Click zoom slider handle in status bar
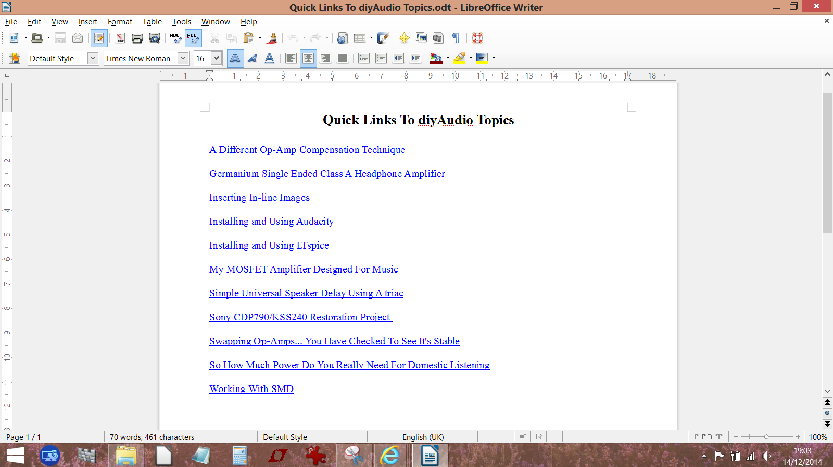This screenshot has height=467, width=833. coord(766,437)
